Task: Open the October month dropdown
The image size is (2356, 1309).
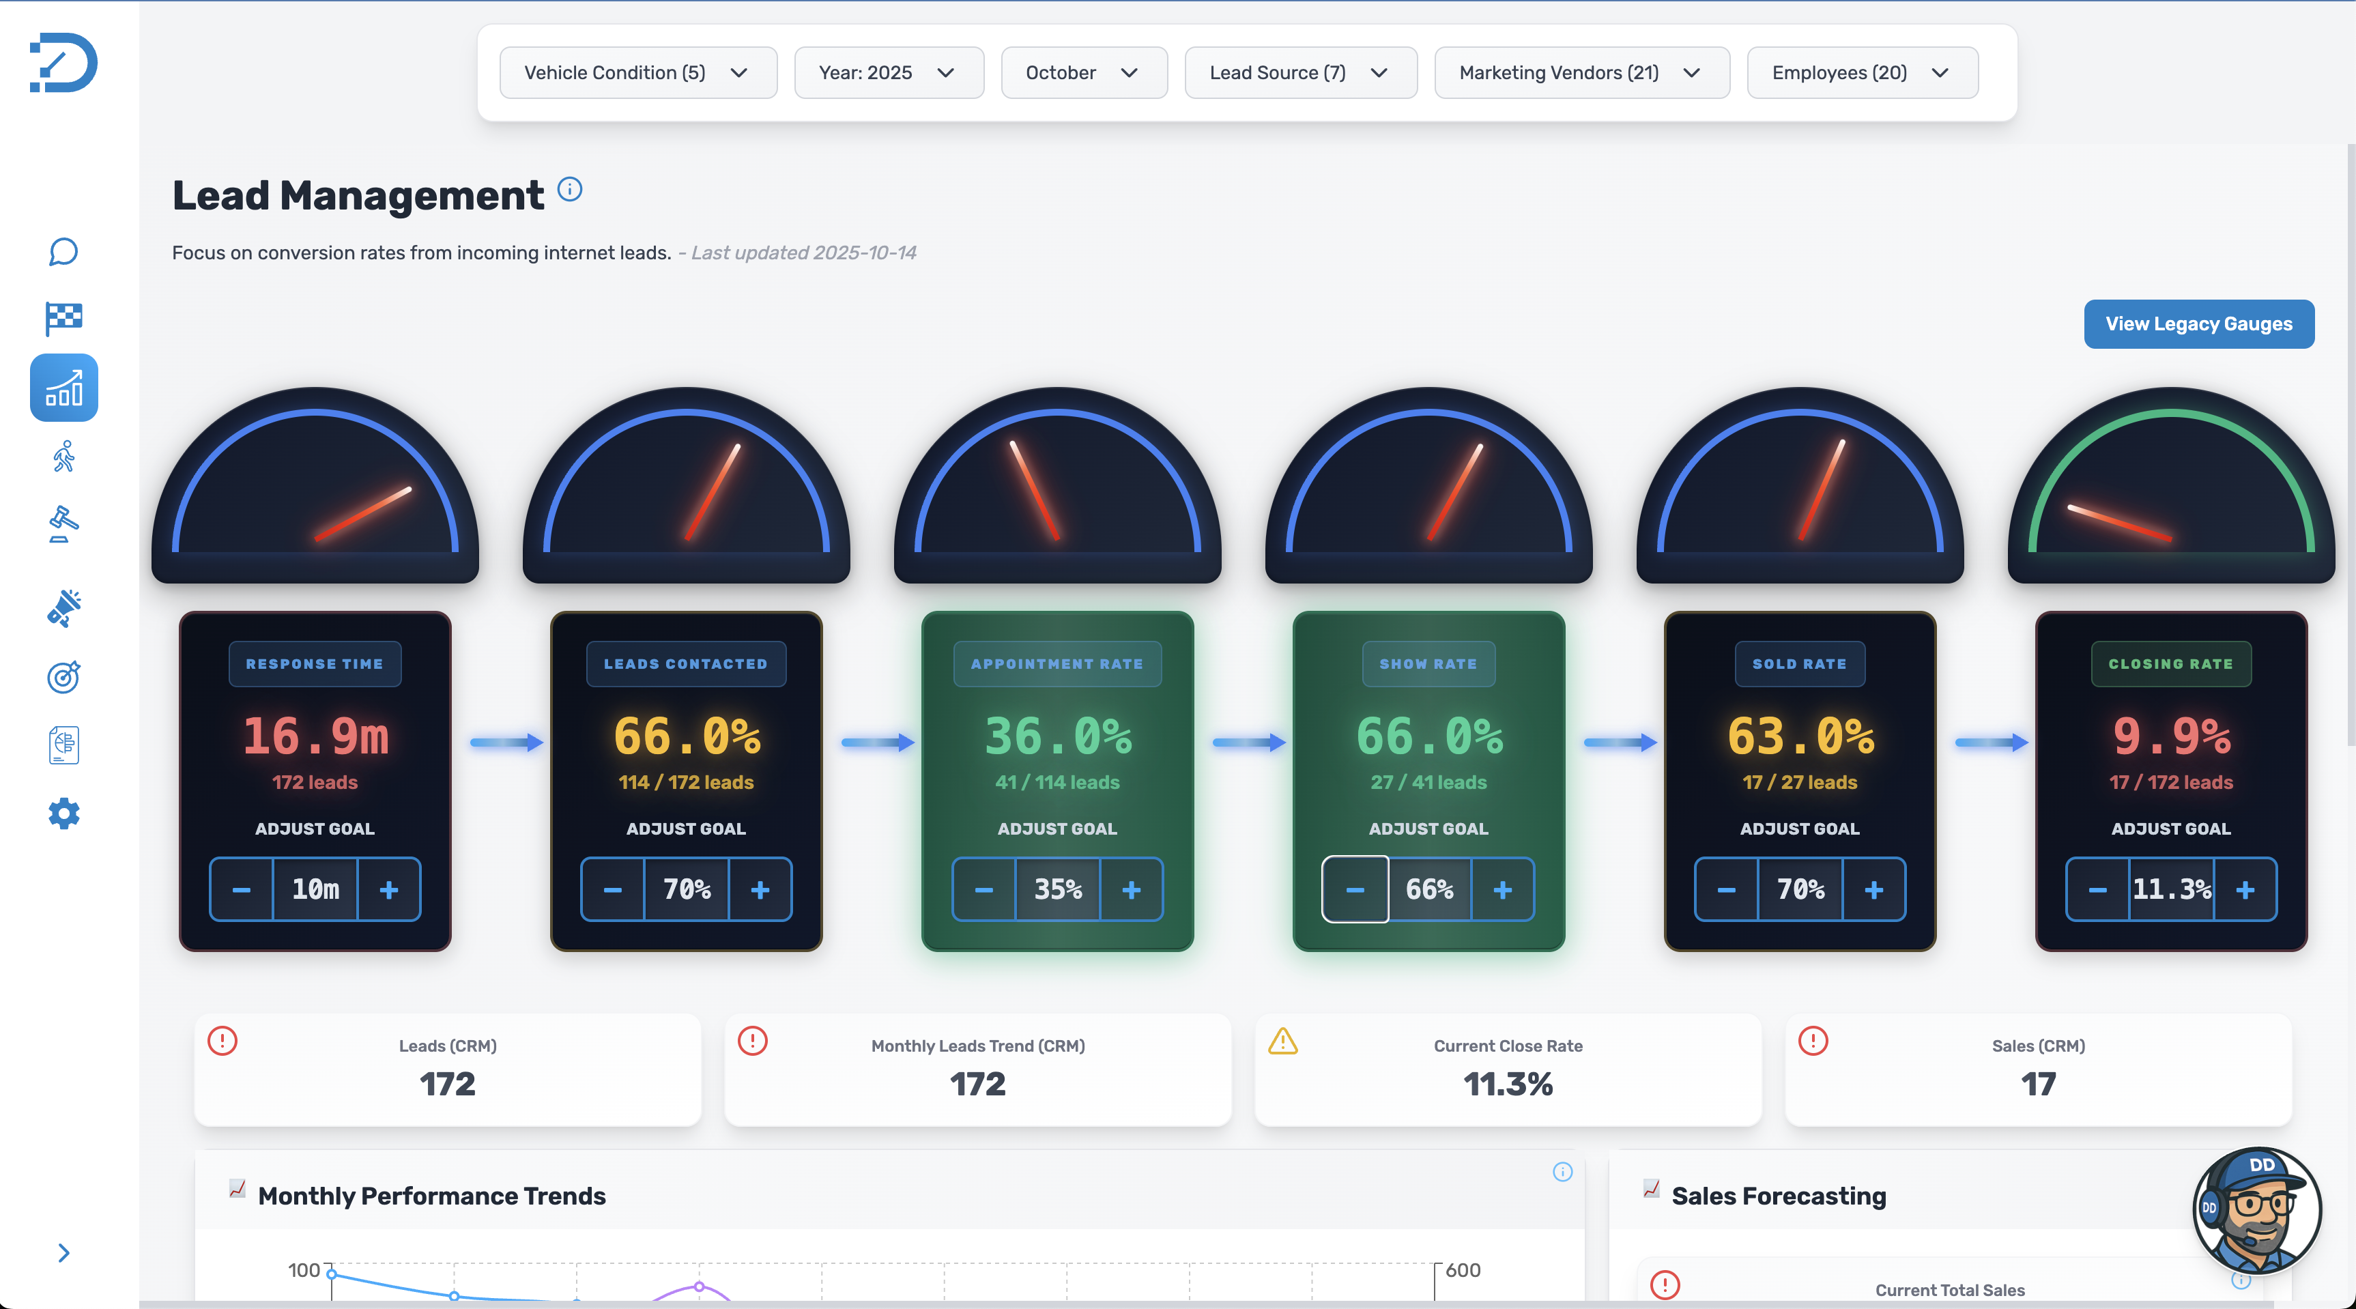Action: click(x=1083, y=73)
